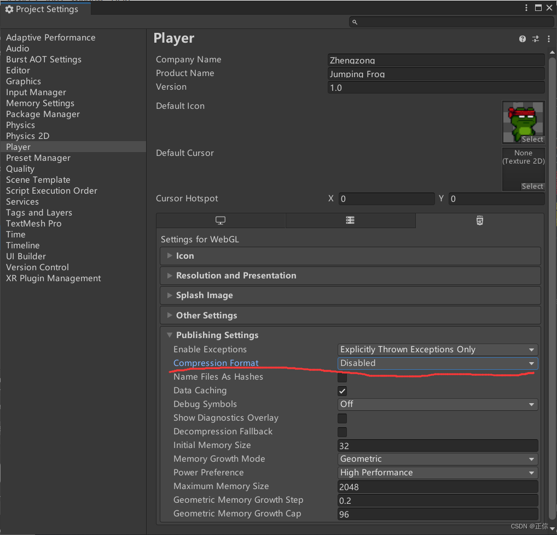Click Select under the Default Cursor

pos(532,187)
